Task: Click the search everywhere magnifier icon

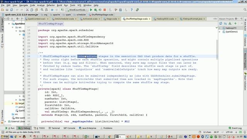Action: tap(245, 10)
